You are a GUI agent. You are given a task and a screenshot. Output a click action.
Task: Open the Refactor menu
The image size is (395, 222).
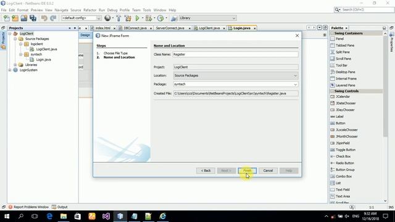point(89,10)
